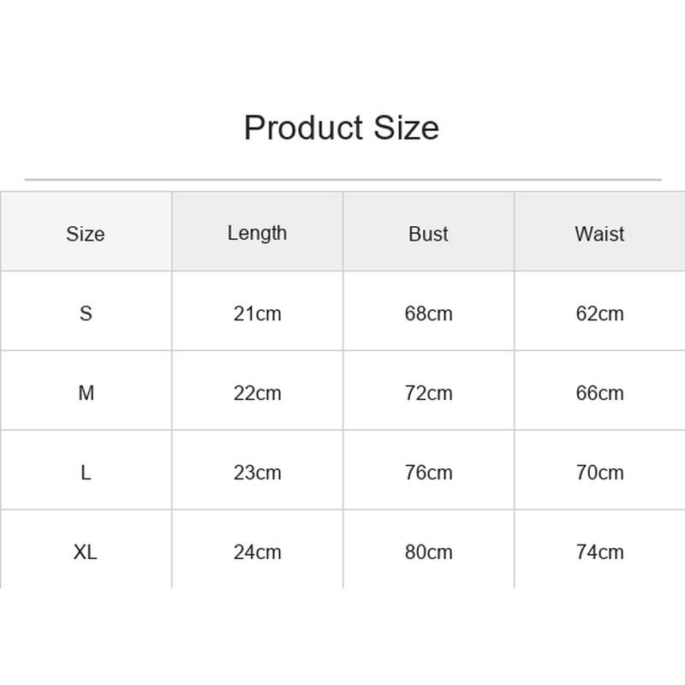Select the 22cm length cell
Viewport: 685px width, 685px height.
(x=258, y=393)
